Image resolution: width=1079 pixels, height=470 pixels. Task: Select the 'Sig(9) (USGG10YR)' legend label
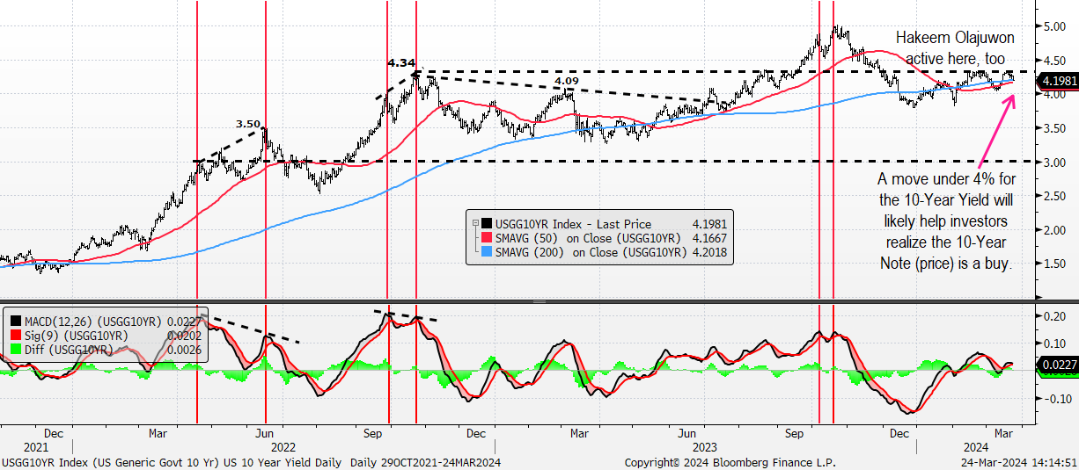click(77, 336)
